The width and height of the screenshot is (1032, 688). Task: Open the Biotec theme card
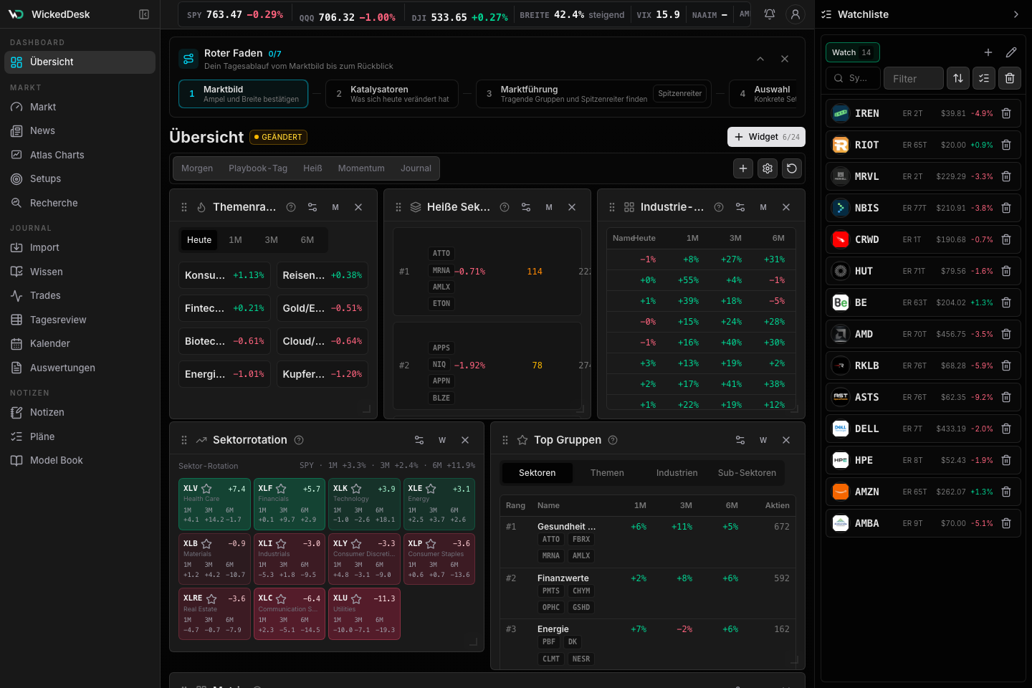pyautogui.click(x=224, y=341)
